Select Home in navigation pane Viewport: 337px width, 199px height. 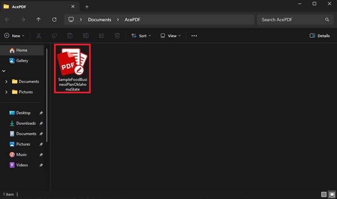point(22,50)
